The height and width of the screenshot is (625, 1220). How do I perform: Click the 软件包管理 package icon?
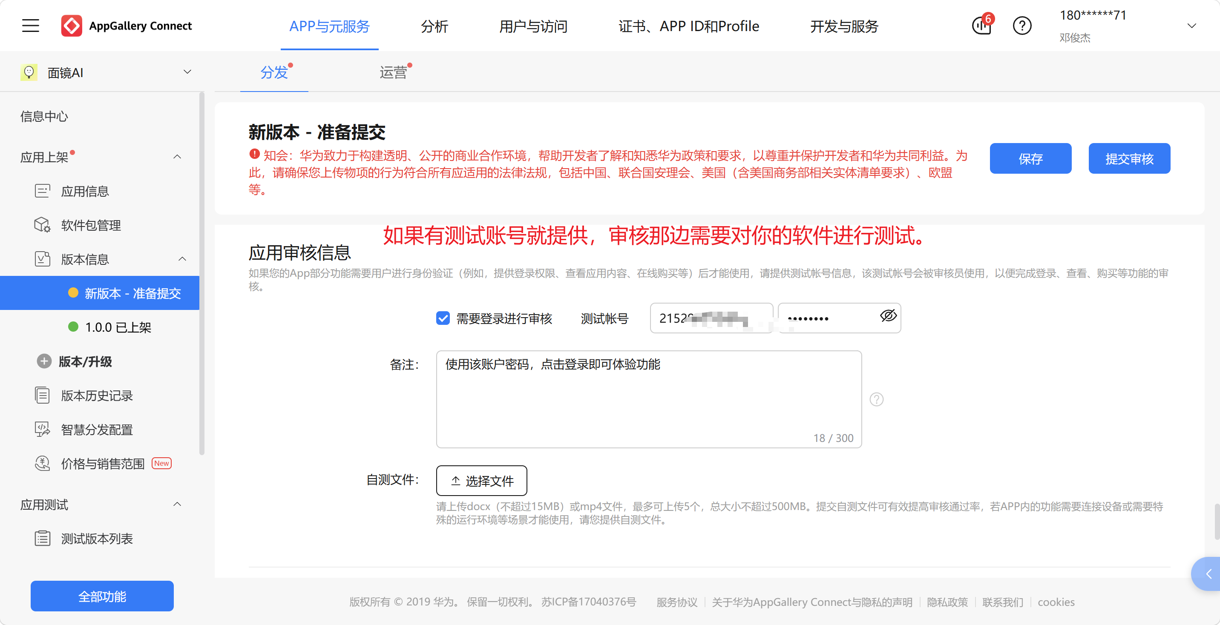click(x=42, y=225)
